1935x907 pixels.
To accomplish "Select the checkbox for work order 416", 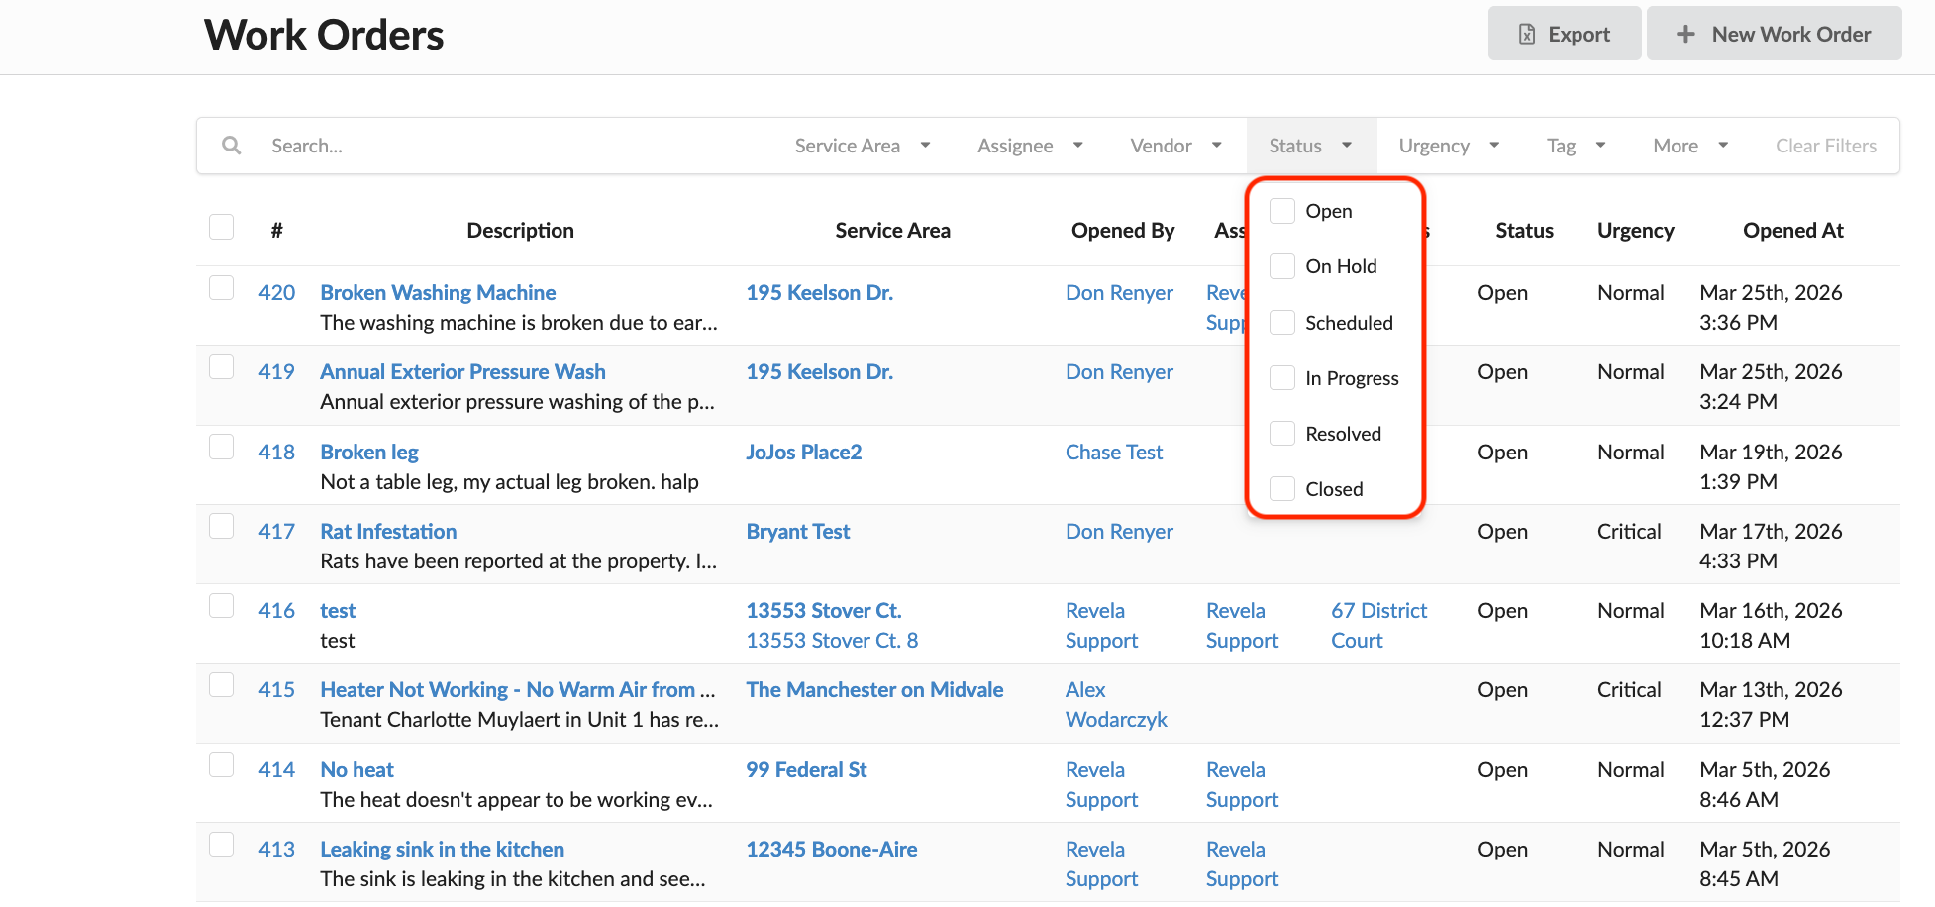I will [x=222, y=606].
